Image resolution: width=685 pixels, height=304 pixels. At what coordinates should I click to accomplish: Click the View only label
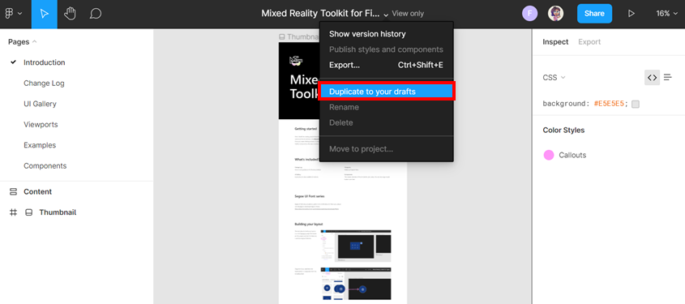[408, 14]
